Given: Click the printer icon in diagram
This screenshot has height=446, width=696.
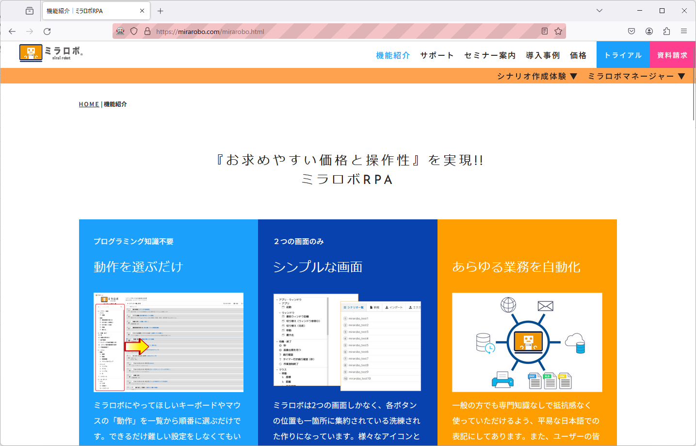Looking at the screenshot, I should (503, 380).
